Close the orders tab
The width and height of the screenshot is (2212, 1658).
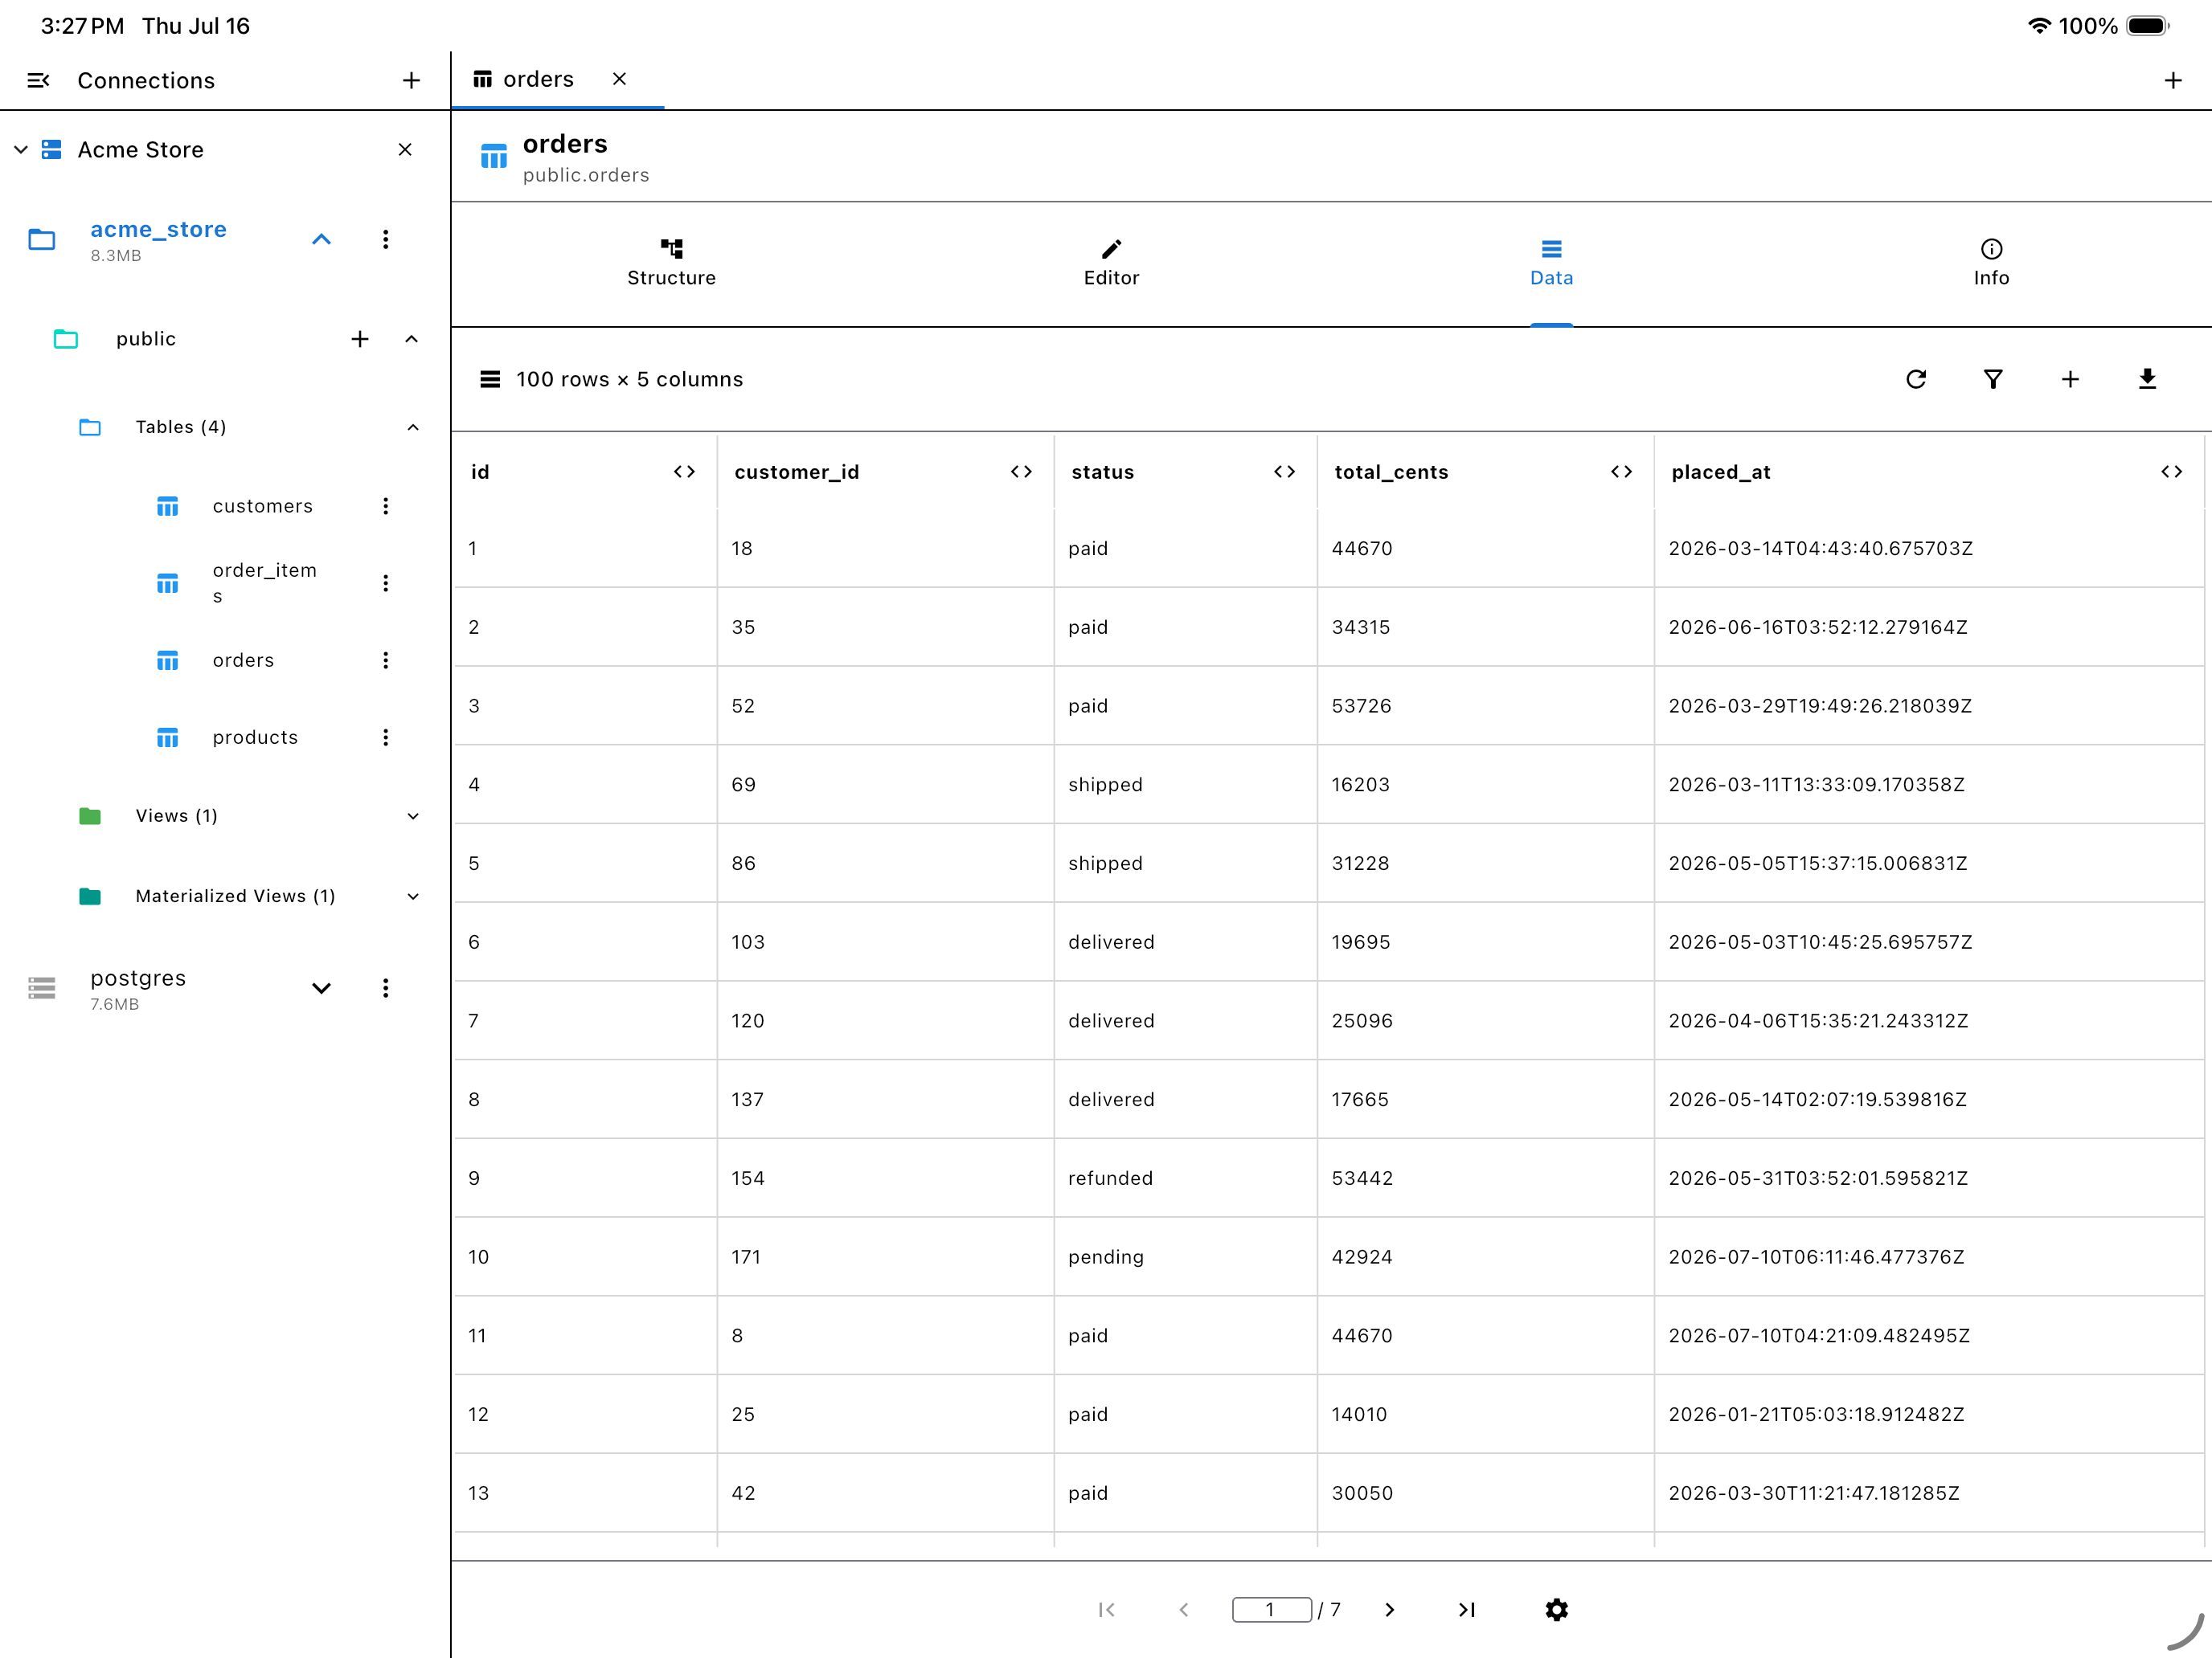tap(619, 79)
